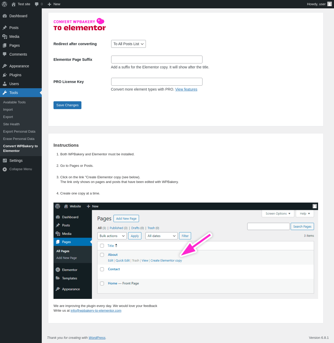Click Save Changes button
Image resolution: width=334 pixels, height=343 pixels.
point(67,105)
